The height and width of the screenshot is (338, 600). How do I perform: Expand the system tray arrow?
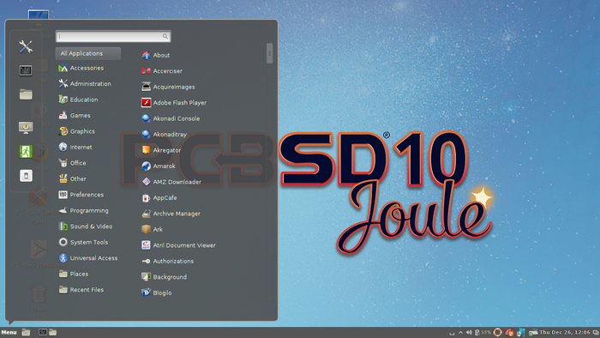pyautogui.click(x=461, y=332)
